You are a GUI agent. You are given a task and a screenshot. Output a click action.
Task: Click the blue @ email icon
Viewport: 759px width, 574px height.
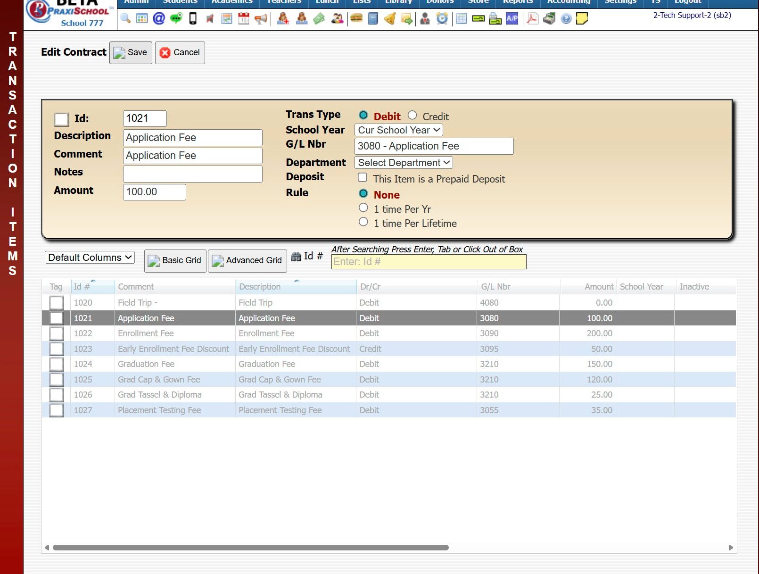point(159,19)
